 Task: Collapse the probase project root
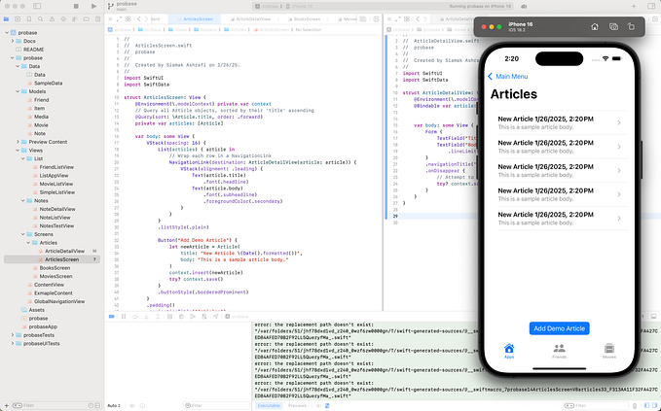point(7,32)
